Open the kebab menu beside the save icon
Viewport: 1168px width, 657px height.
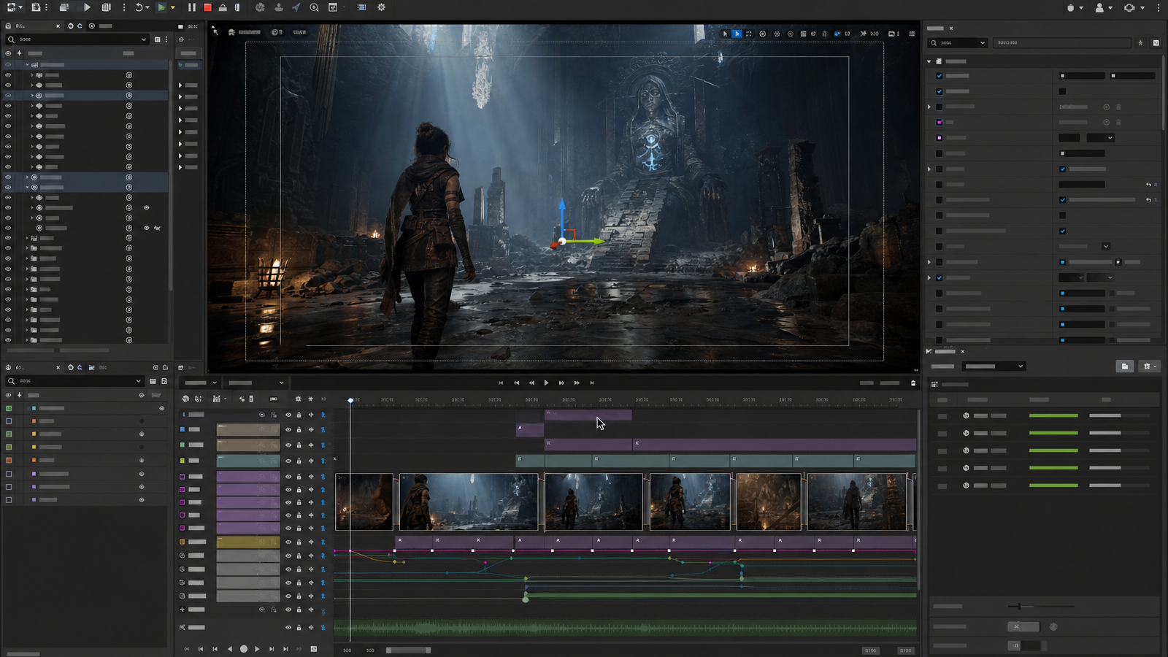coord(46,7)
